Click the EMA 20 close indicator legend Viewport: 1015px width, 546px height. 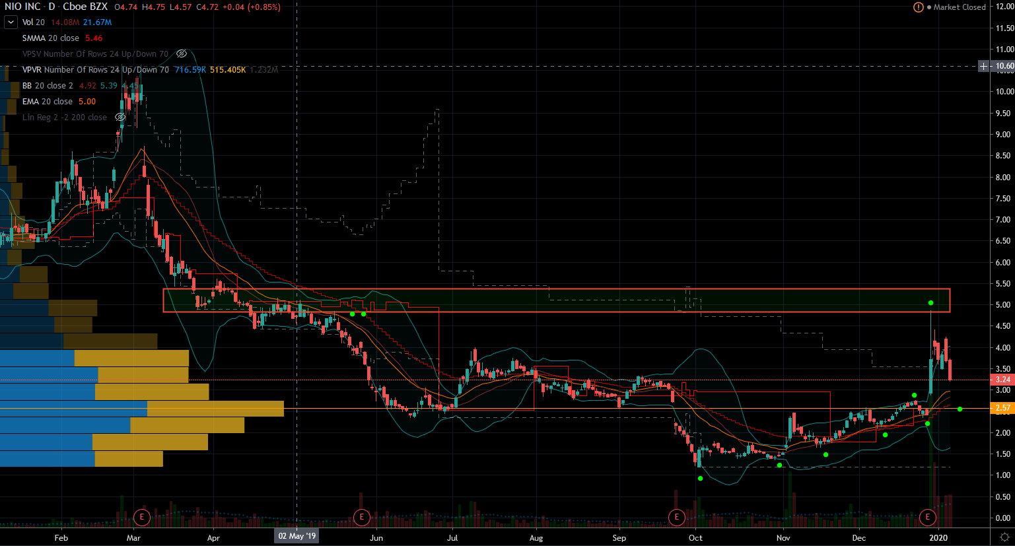(48, 102)
